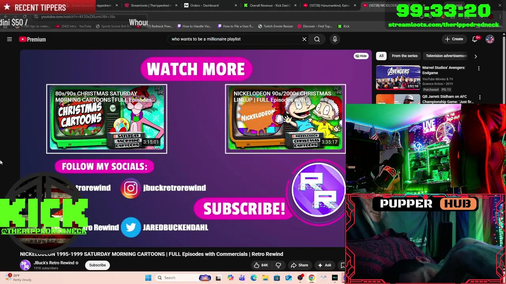This screenshot has width=506, height=284.
Task: Open Microsoft Edge from taskbar
Action: 253,278
